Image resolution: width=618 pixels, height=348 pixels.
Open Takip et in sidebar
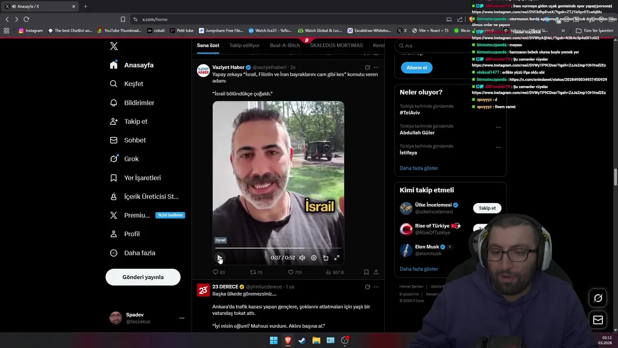129,121
